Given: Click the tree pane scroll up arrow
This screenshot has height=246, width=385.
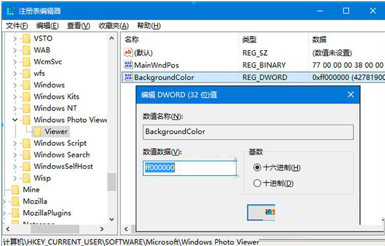Looking at the screenshot, I should 111,39.
